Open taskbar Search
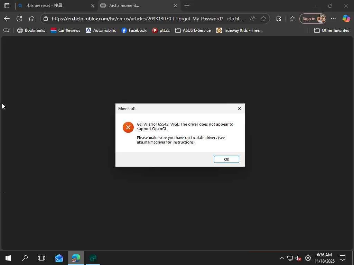 [x=25, y=258]
